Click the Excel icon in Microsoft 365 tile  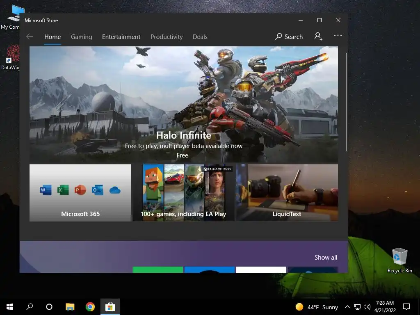(x=63, y=190)
